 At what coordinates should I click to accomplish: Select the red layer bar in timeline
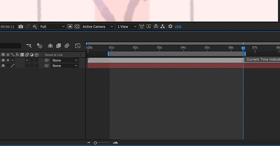pos(184,65)
